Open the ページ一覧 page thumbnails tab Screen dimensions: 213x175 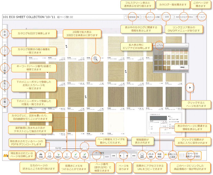5,51
